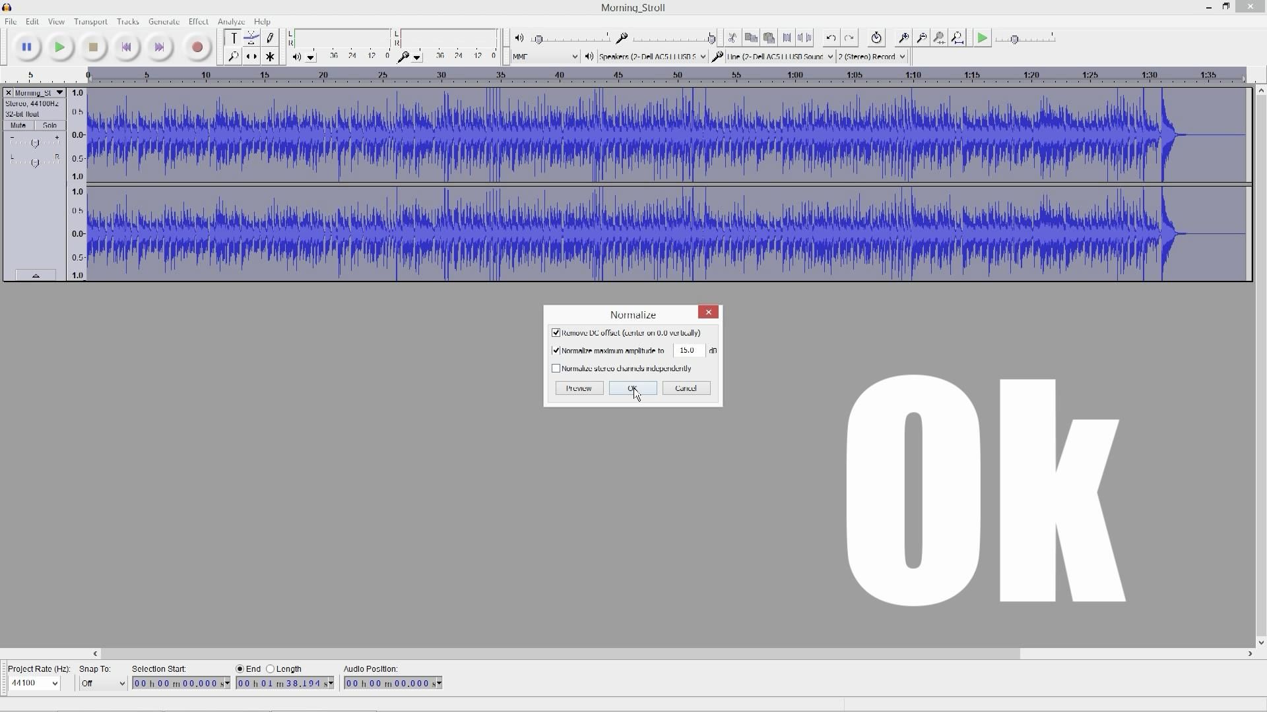1267x712 pixels.
Task: Open the Analyze menu
Action: (x=231, y=21)
